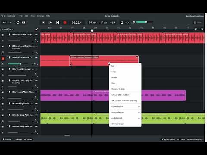207x155 pixels.
Task: Click the horizontal timeline scrollbar thumb
Action: [x=67, y=136]
